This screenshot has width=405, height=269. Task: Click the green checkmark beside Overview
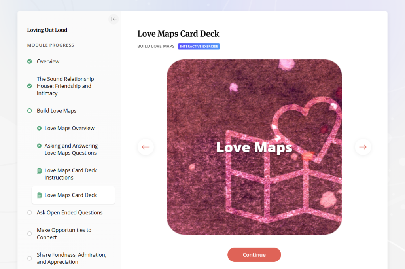(29, 61)
